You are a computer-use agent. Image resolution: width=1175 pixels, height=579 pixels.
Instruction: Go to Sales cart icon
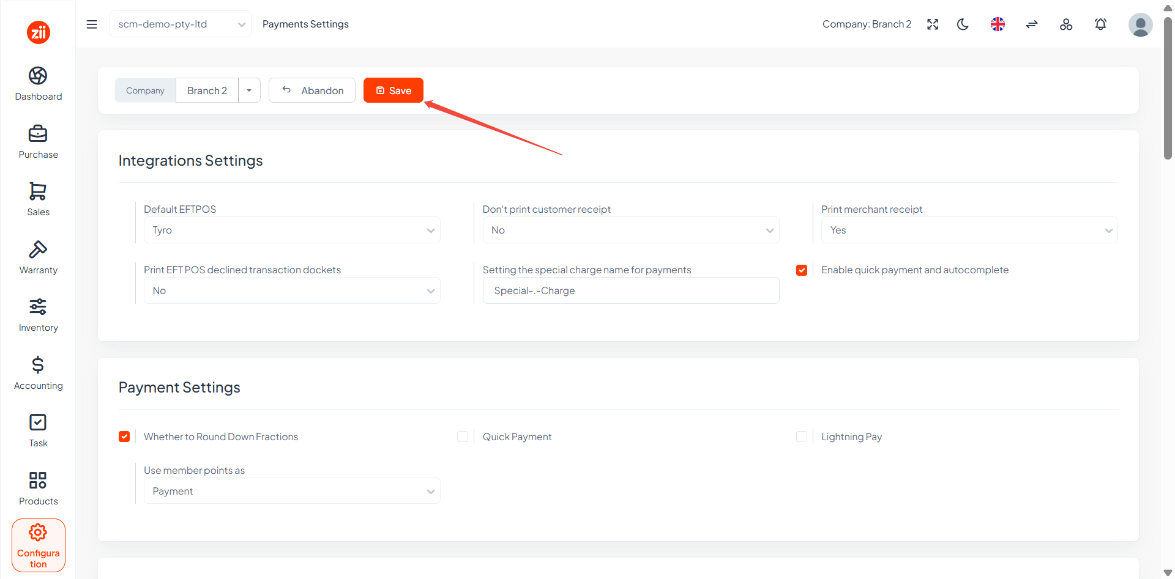click(x=38, y=191)
